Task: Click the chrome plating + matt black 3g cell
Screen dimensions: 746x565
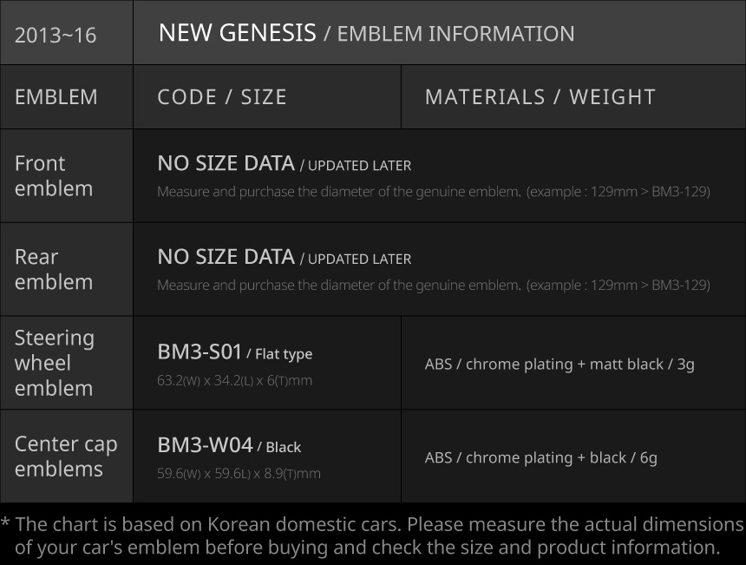Action: (x=559, y=364)
